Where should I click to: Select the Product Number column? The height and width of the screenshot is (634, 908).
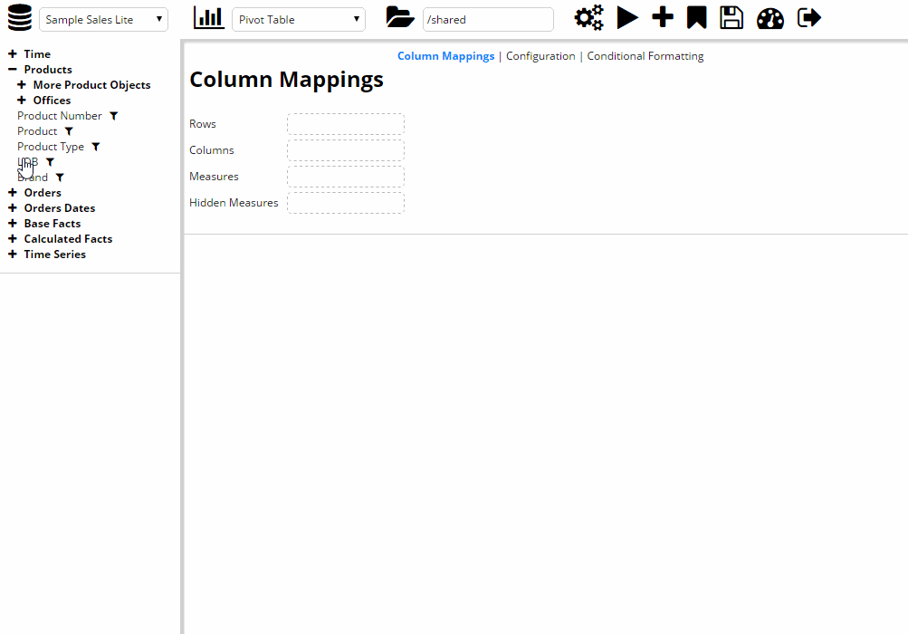pos(60,116)
